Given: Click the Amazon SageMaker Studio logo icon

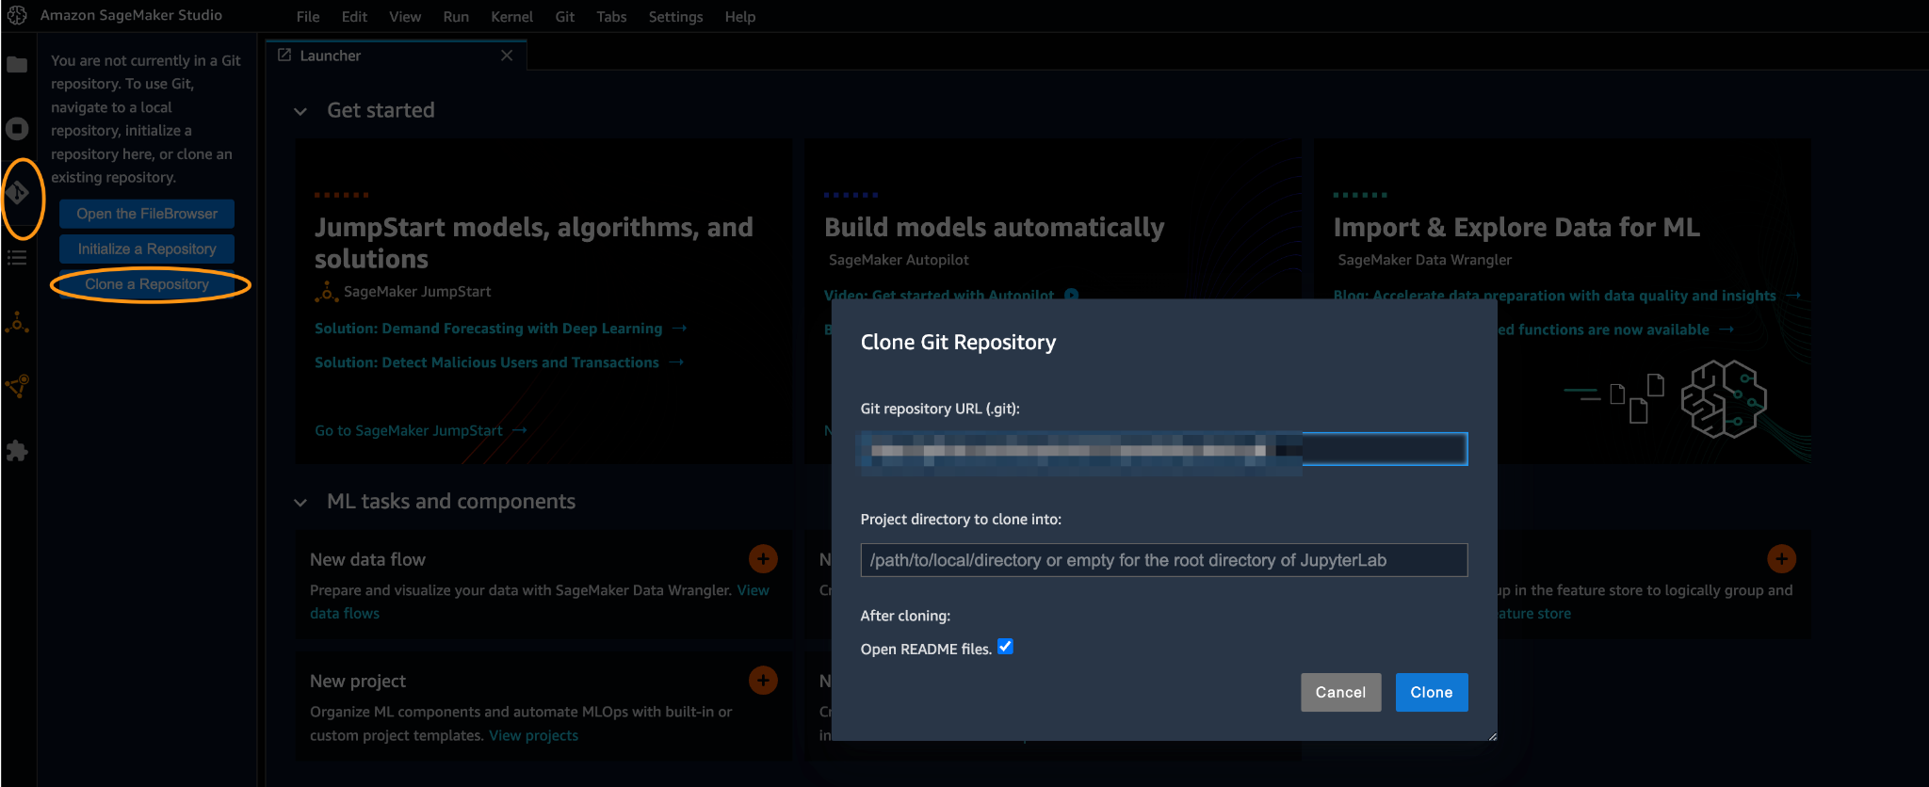Looking at the screenshot, I should 17,15.
